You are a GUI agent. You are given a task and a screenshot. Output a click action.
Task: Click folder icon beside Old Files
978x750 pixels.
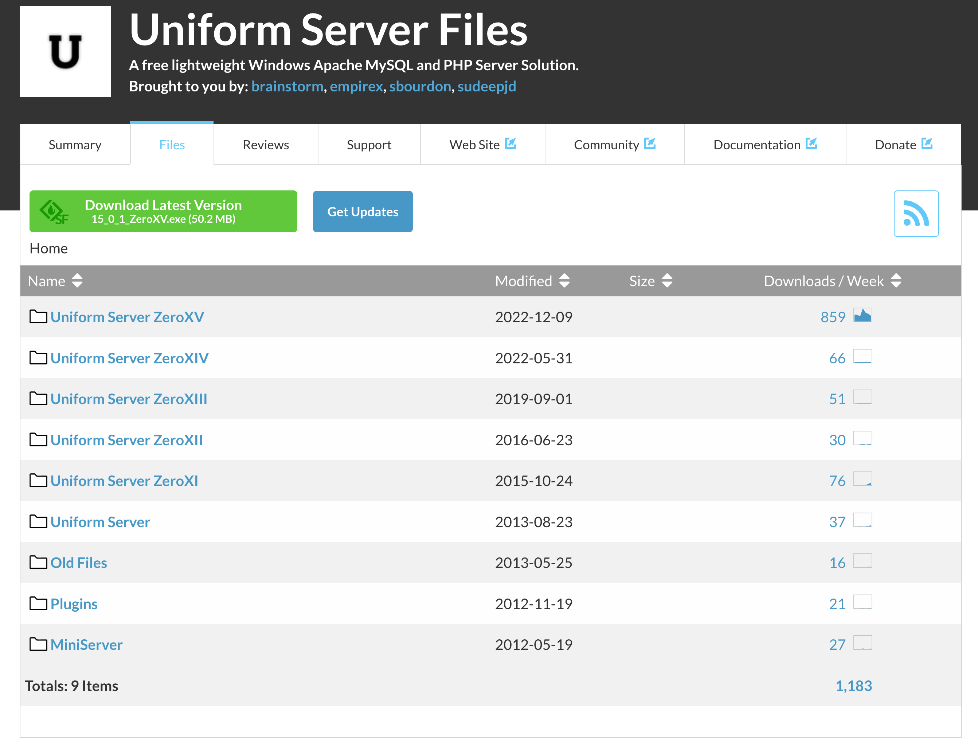point(38,562)
